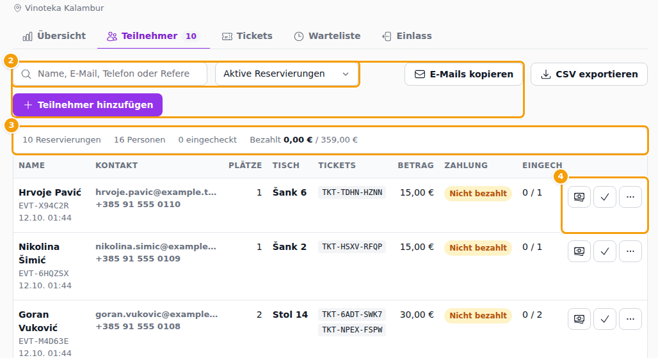Click Nicht bezahlt badge for Nikolina Šimić
The height and width of the screenshot is (358, 658).
[478, 248]
